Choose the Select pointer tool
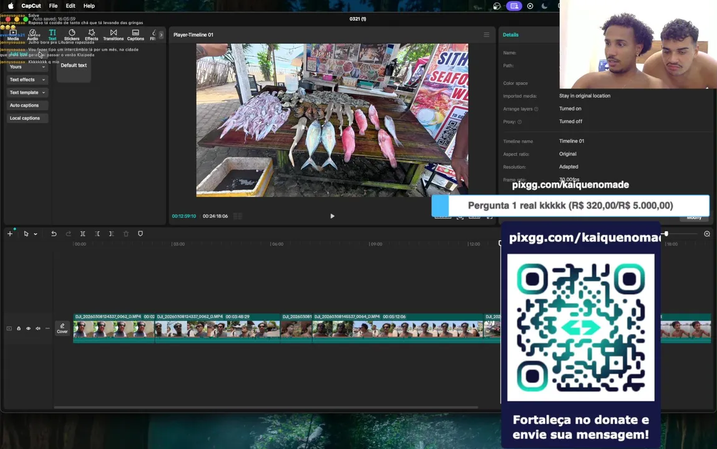 (26, 233)
